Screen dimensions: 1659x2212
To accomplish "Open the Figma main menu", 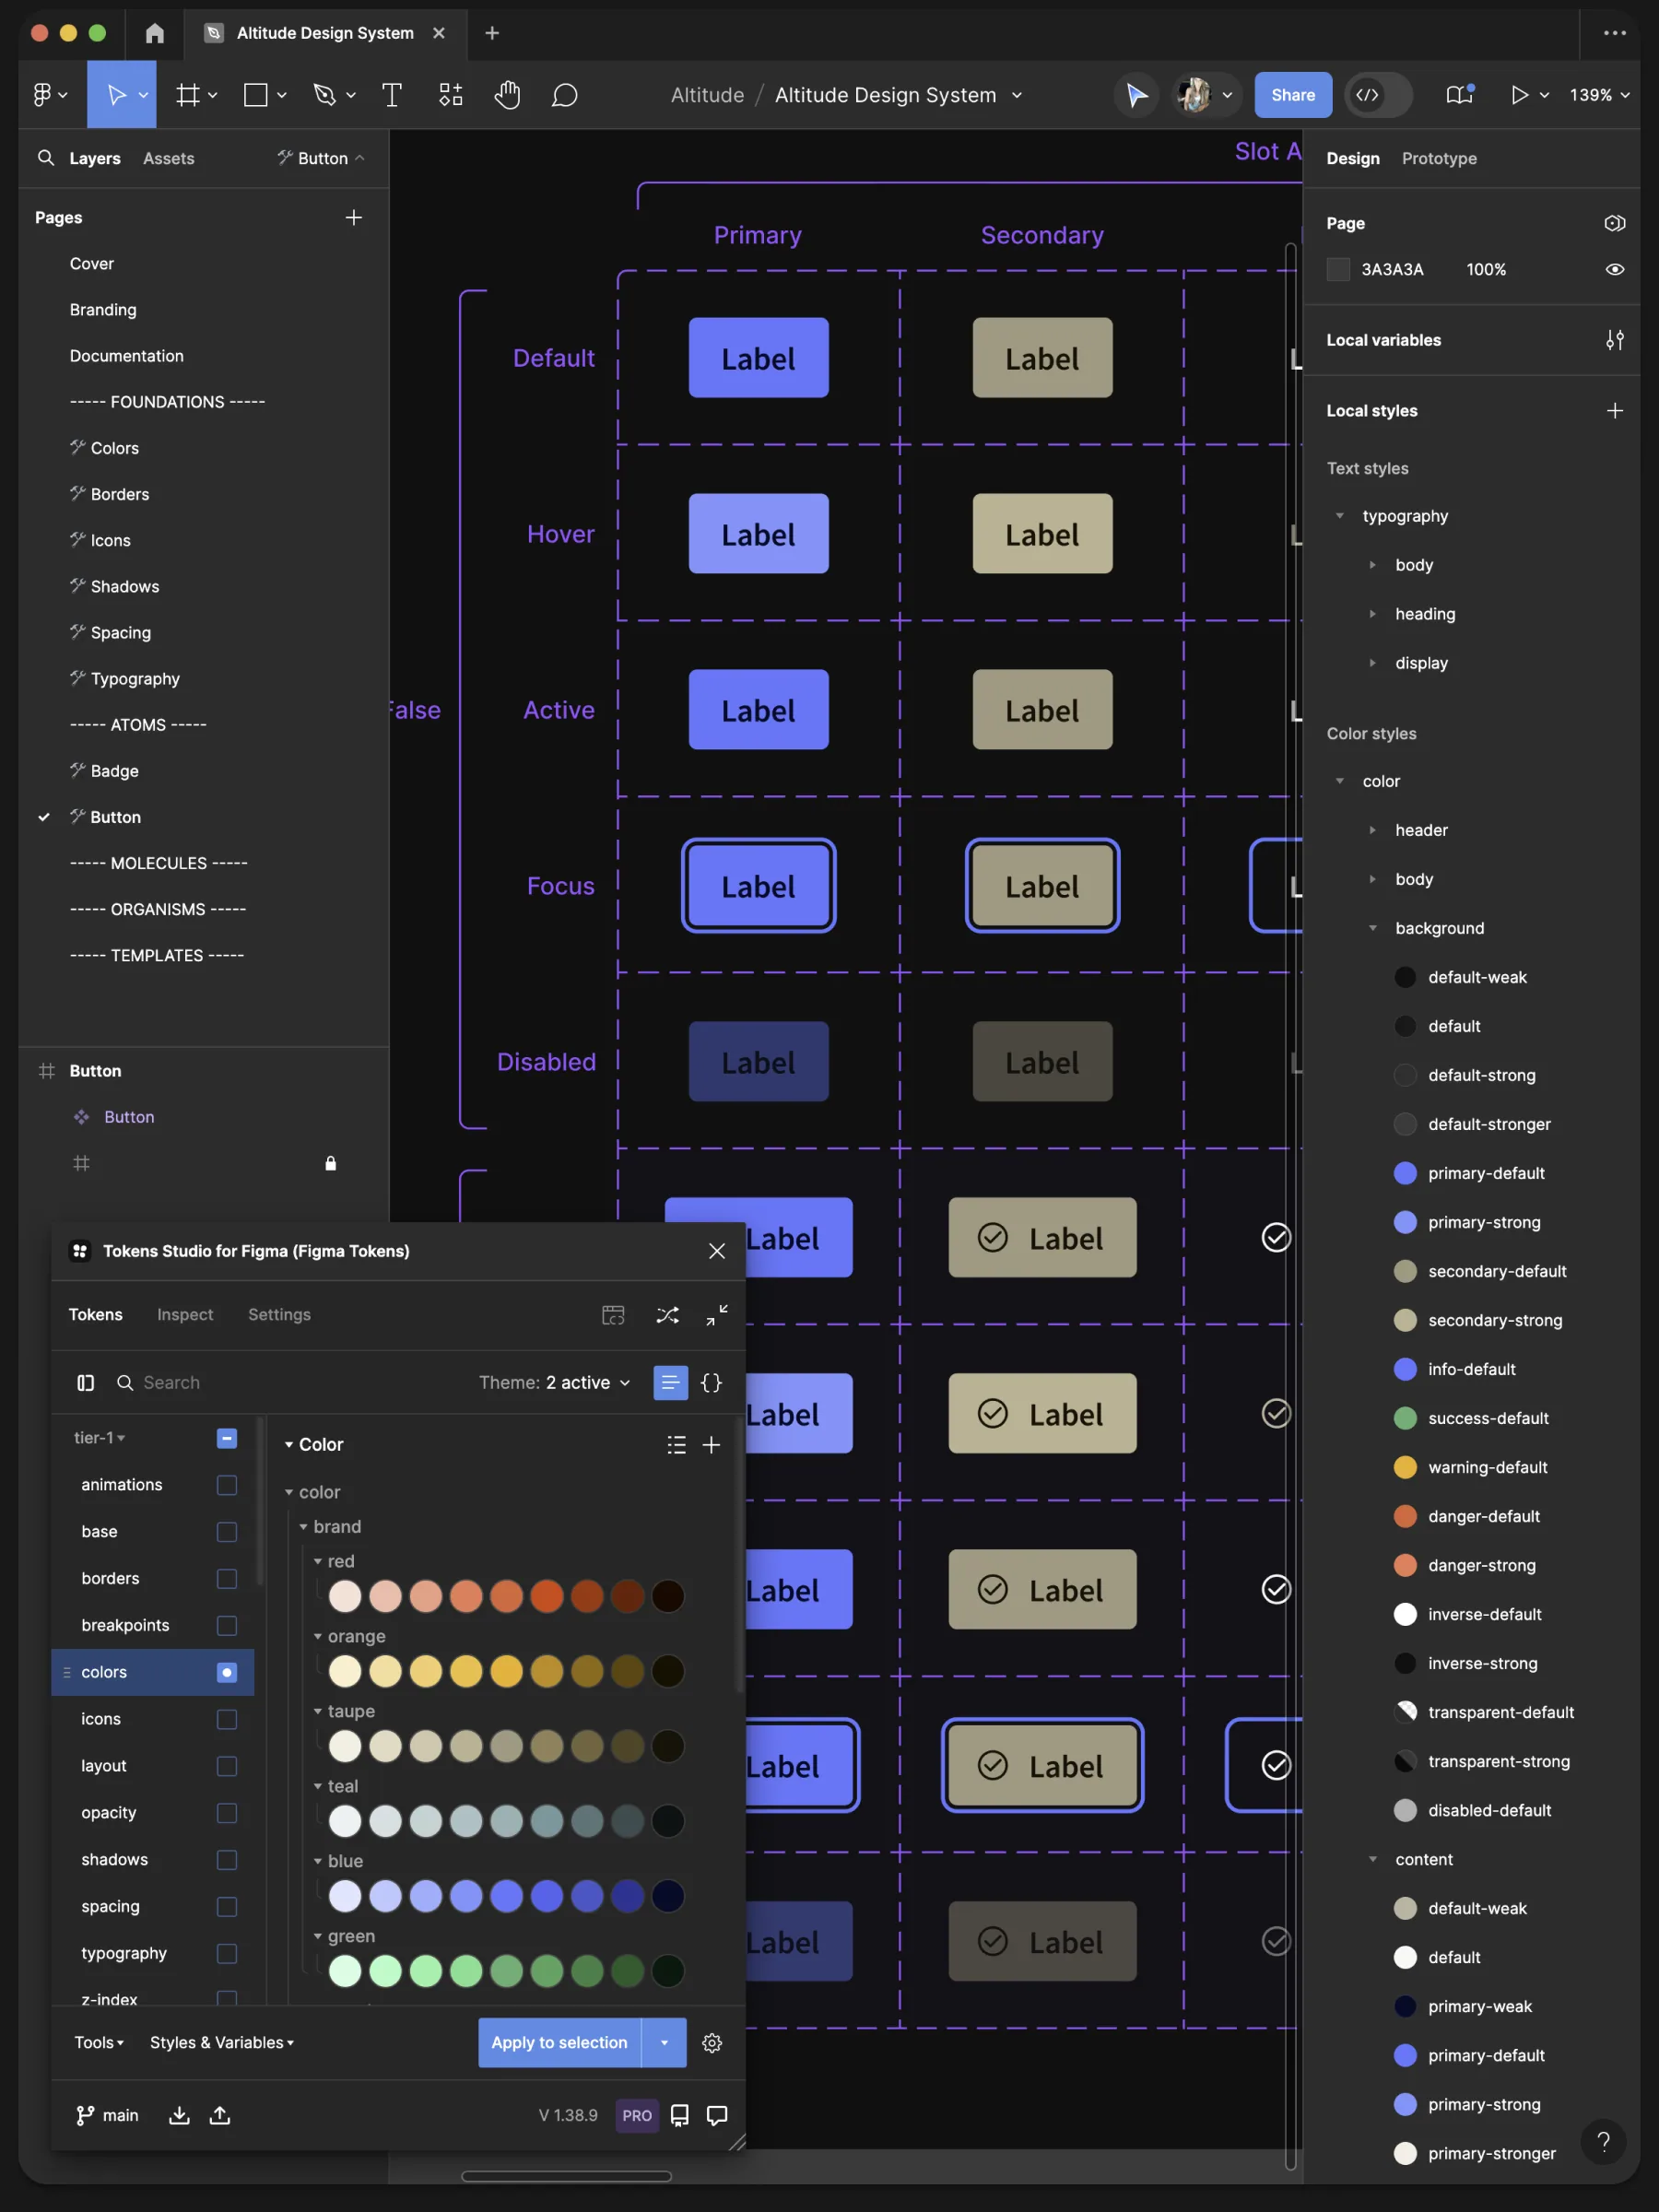I will 49,95.
